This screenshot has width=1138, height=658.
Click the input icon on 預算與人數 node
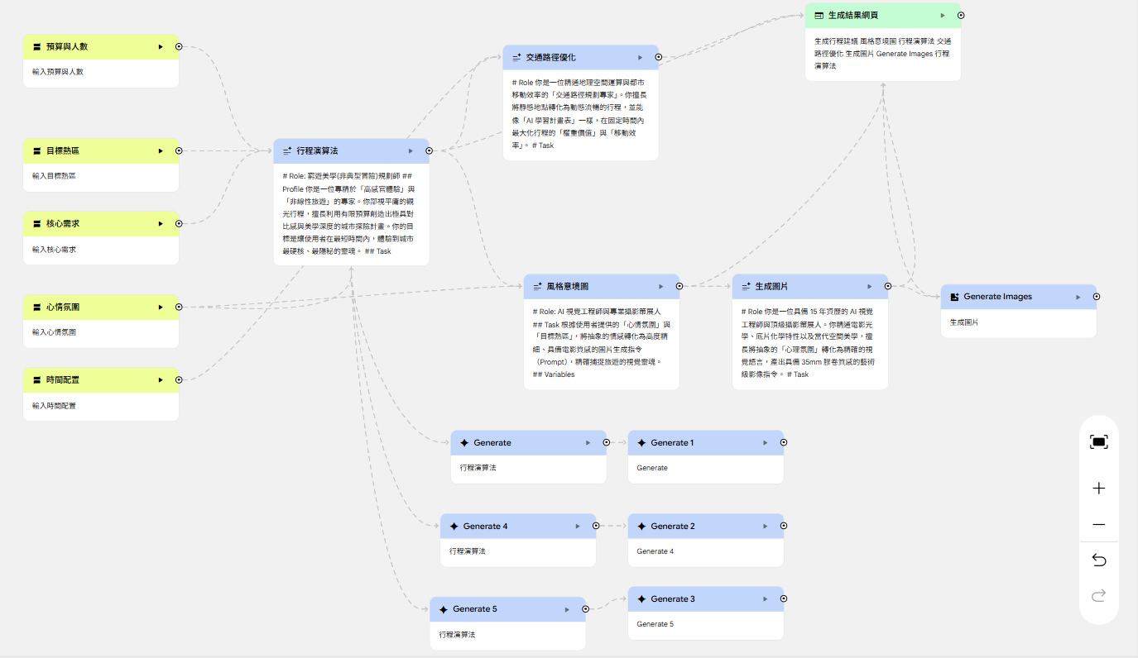pyautogui.click(x=36, y=47)
